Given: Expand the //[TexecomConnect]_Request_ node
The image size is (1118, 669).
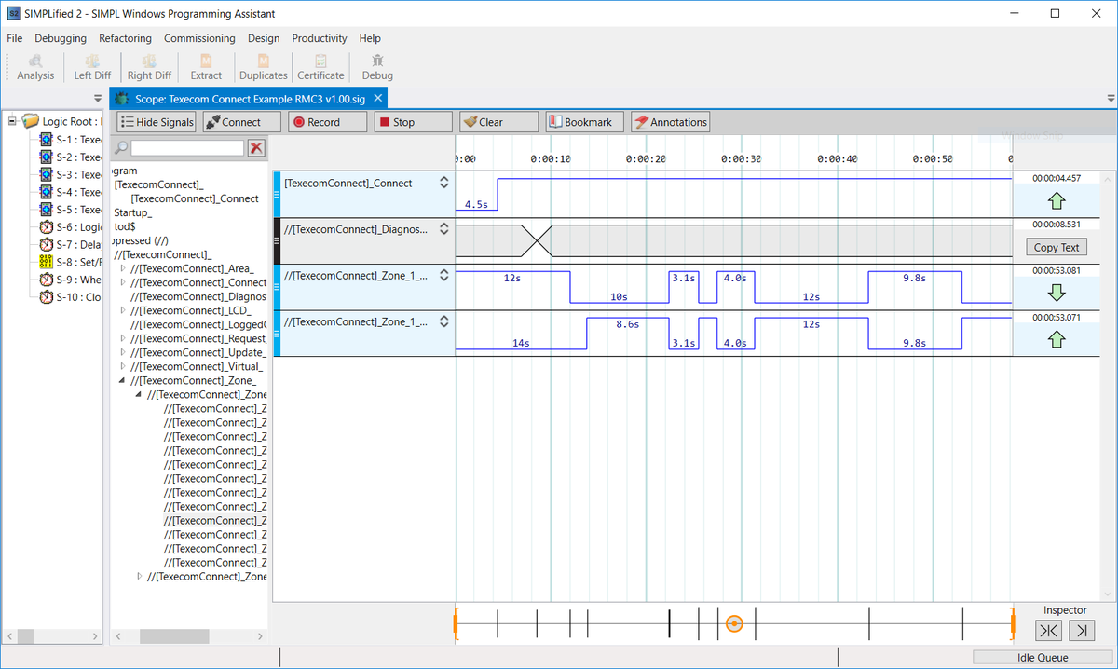Looking at the screenshot, I should [x=123, y=339].
